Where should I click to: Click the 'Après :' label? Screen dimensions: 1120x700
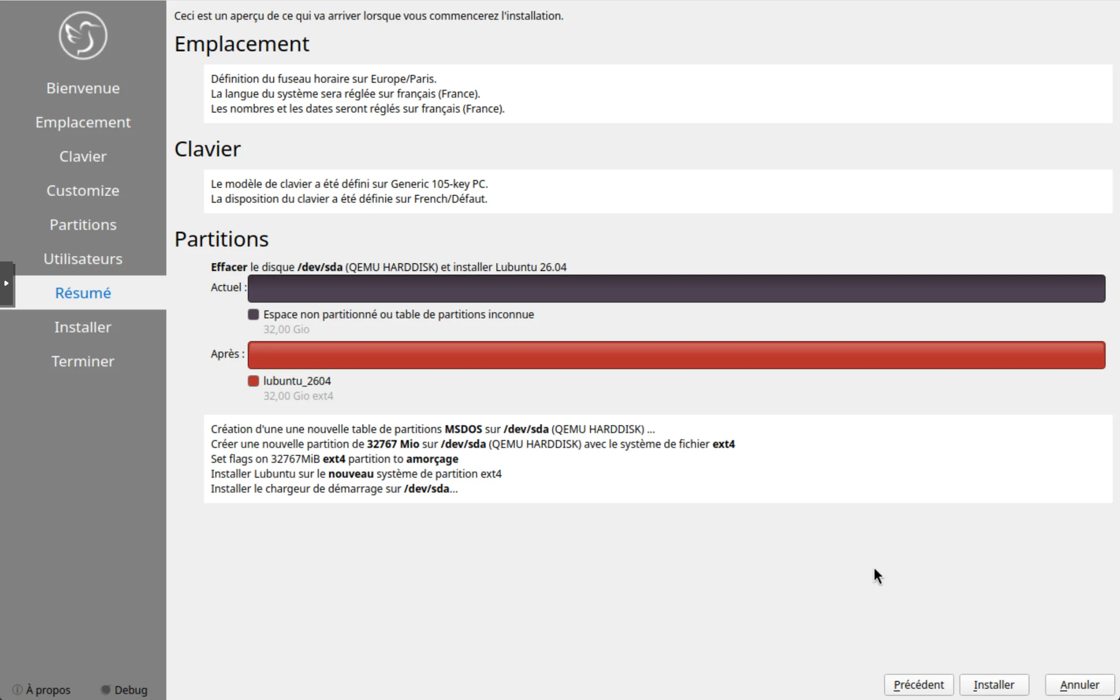(x=228, y=354)
